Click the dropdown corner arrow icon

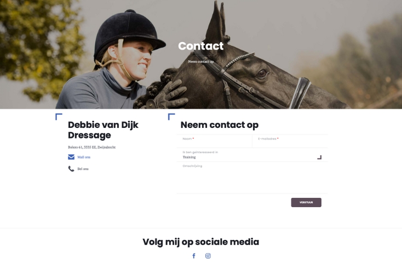[319, 157]
